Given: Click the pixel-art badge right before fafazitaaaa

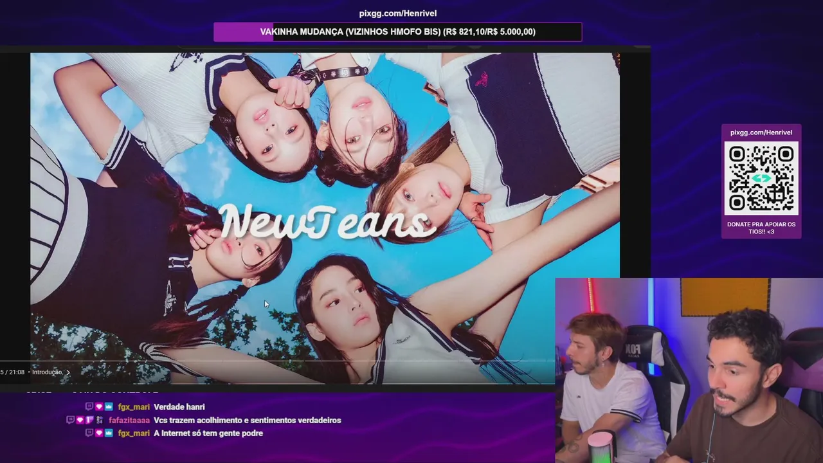Looking at the screenshot, I should click(x=100, y=420).
